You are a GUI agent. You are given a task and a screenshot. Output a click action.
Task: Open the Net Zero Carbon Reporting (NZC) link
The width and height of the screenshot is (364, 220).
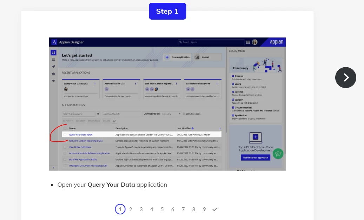[x=86, y=141]
